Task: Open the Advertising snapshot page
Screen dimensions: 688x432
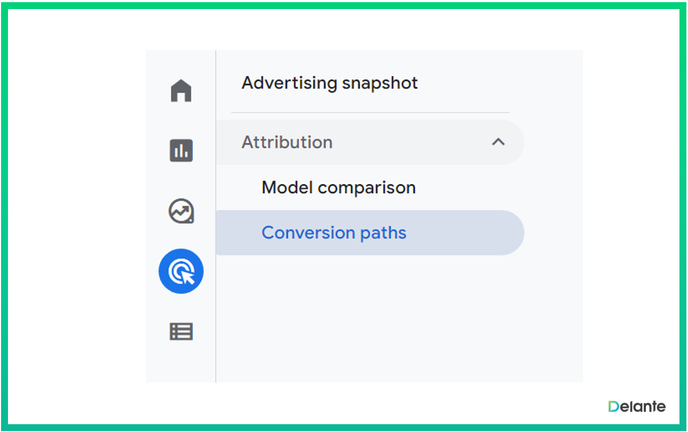Action: tap(329, 83)
